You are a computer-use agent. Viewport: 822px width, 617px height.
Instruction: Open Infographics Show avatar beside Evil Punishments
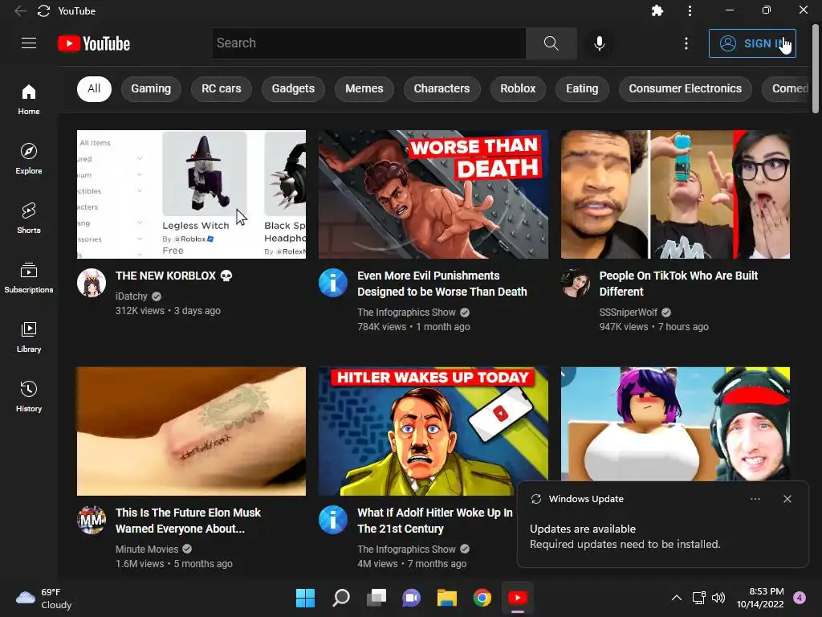(x=333, y=283)
